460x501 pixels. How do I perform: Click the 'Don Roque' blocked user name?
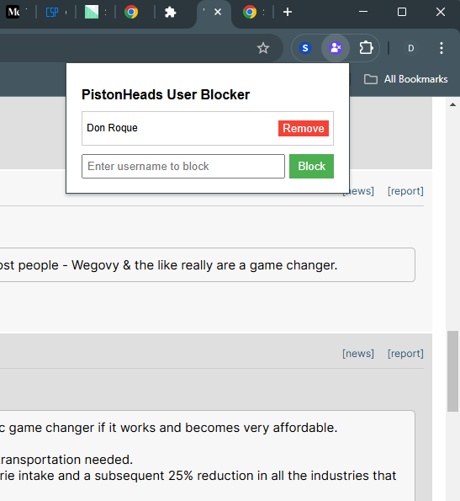[x=112, y=128]
